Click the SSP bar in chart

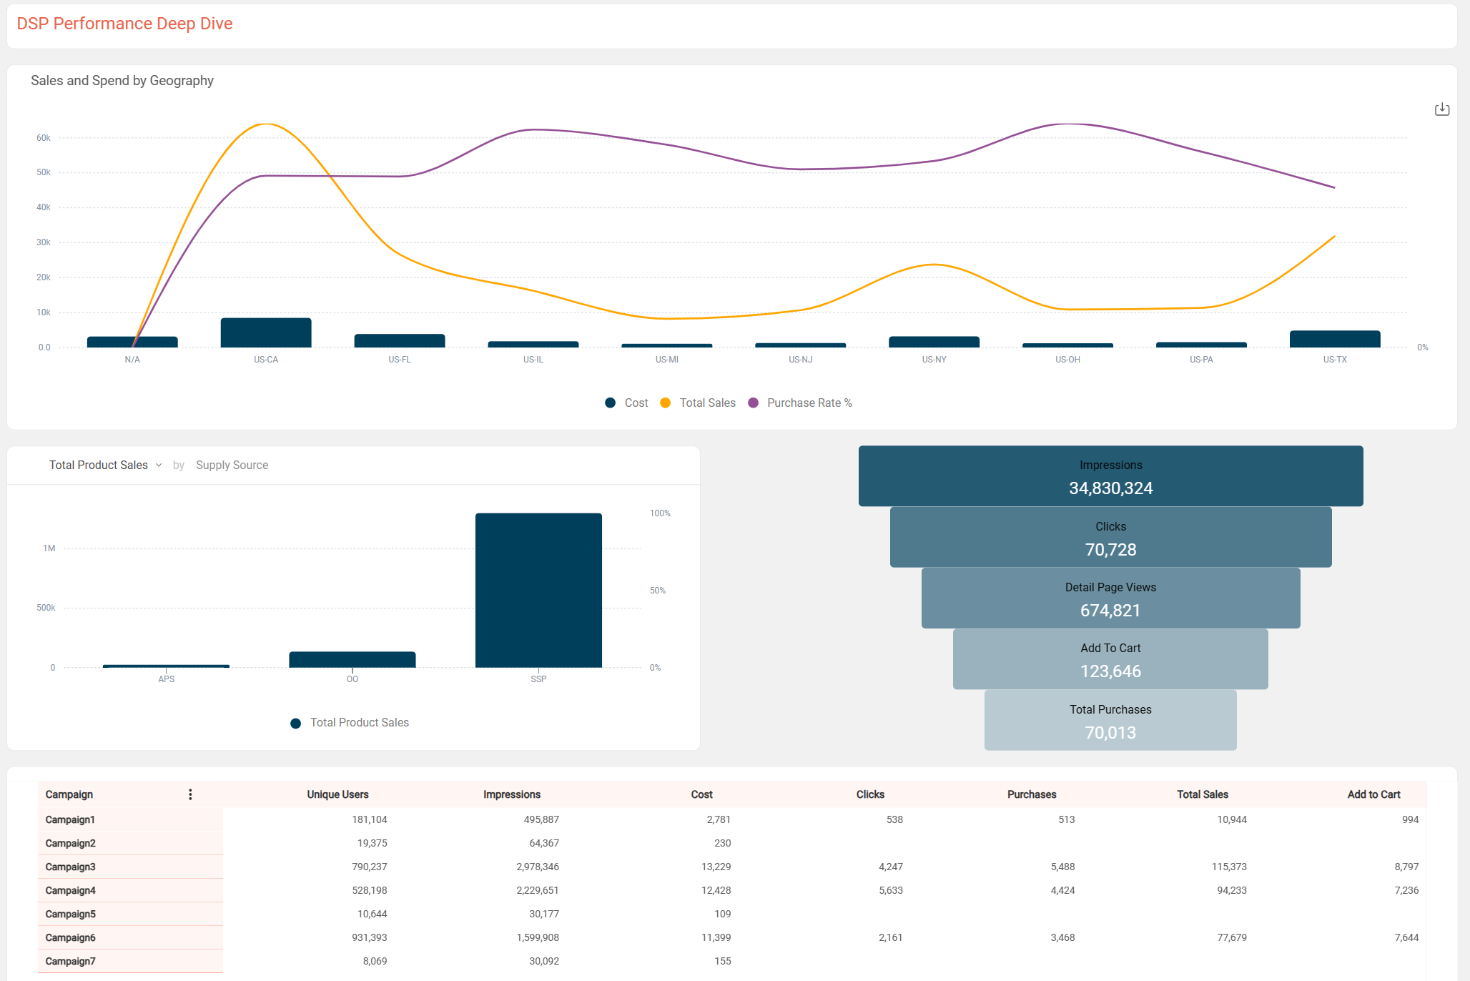538,591
